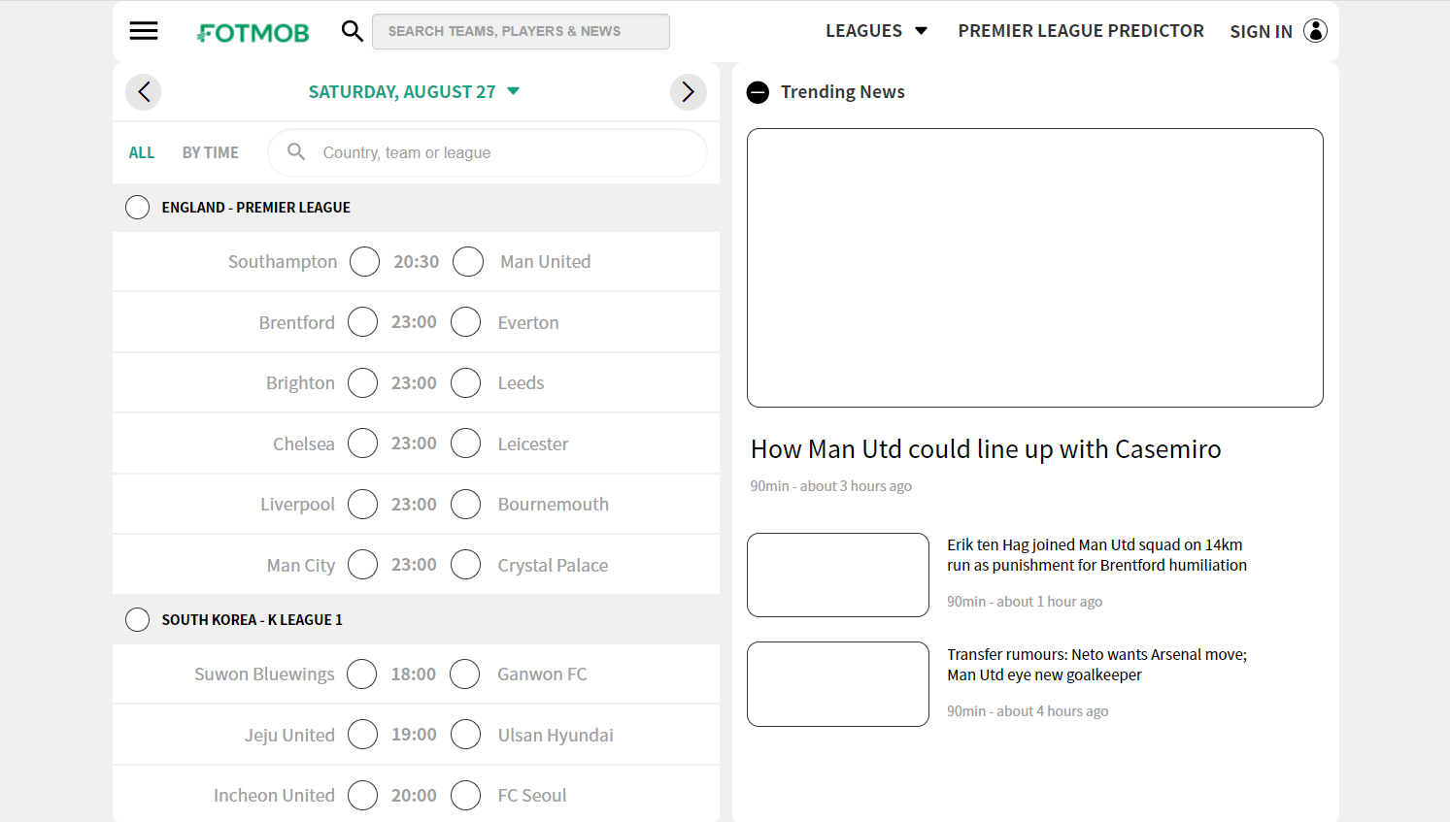1450x822 pixels.
Task: Click Chelsea vs Leicester 23:00 time
Action: coord(414,444)
